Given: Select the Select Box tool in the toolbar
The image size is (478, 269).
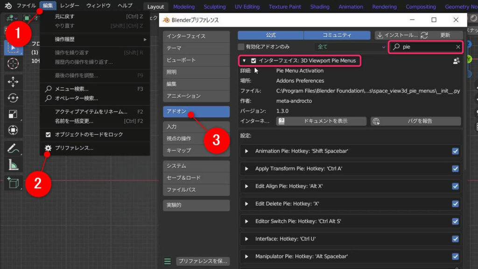Looking at the screenshot, I should pyautogui.click(x=13, y=48).
